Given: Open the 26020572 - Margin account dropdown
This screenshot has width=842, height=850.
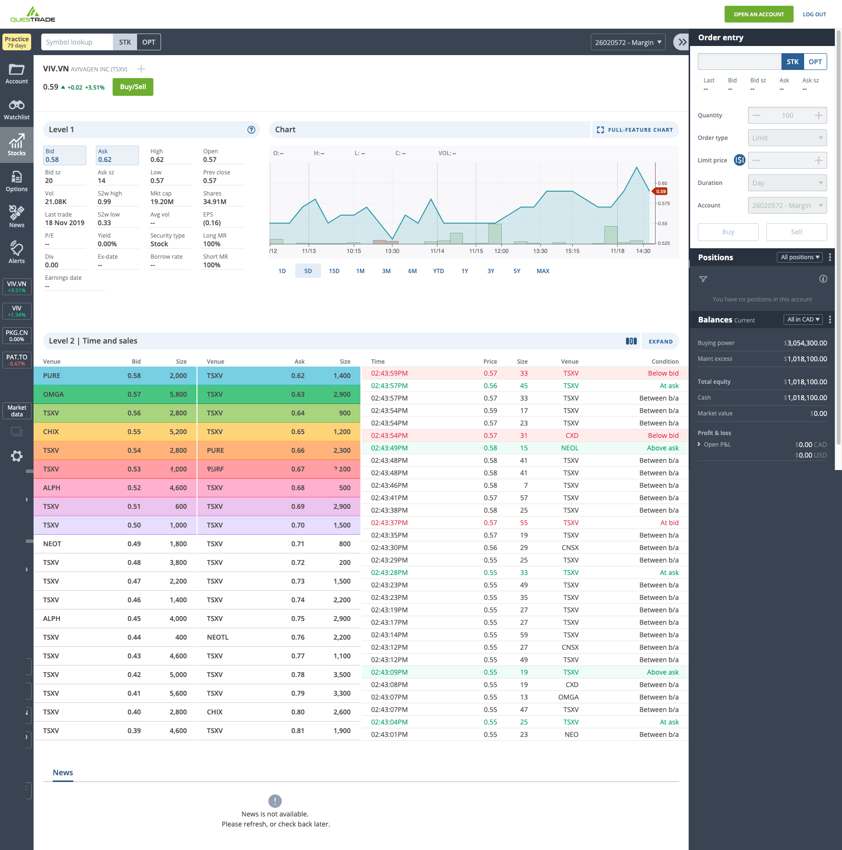Looking at the screenshot, I should tap(628, 42).
